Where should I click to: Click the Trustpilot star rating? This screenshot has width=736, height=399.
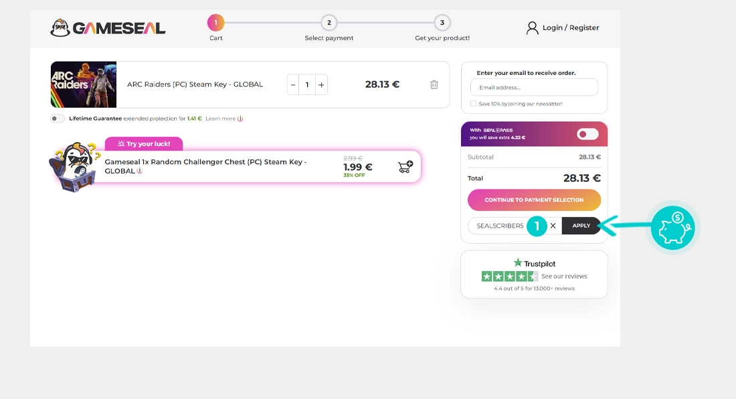(x=509, y=276)
